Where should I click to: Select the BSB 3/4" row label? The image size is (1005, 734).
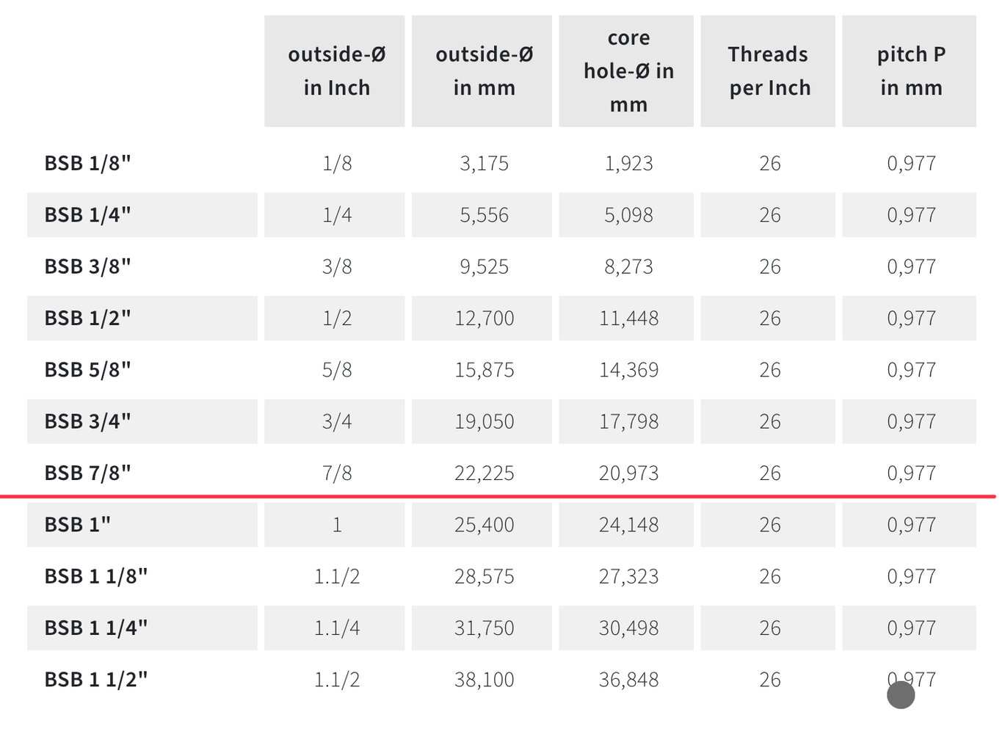(87, 421)
